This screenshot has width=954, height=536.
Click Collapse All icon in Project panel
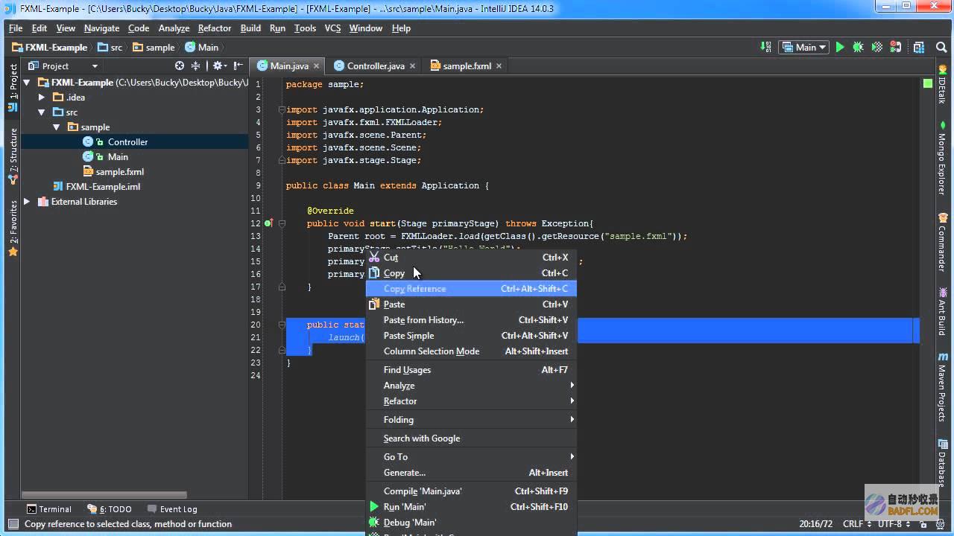[x=195, y=66]
